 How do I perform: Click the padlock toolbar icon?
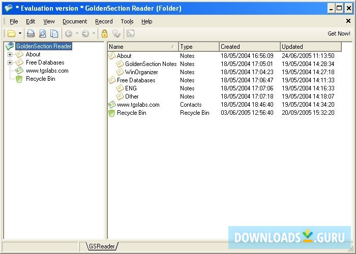pos(104,34)
